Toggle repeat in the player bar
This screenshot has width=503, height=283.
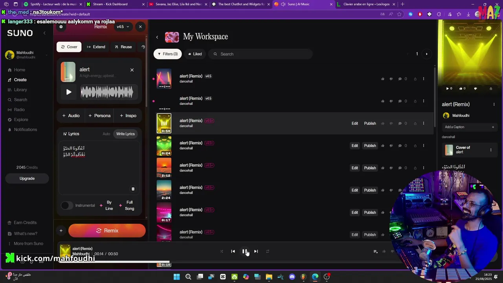pyautogui.click(x=268, y=252)
